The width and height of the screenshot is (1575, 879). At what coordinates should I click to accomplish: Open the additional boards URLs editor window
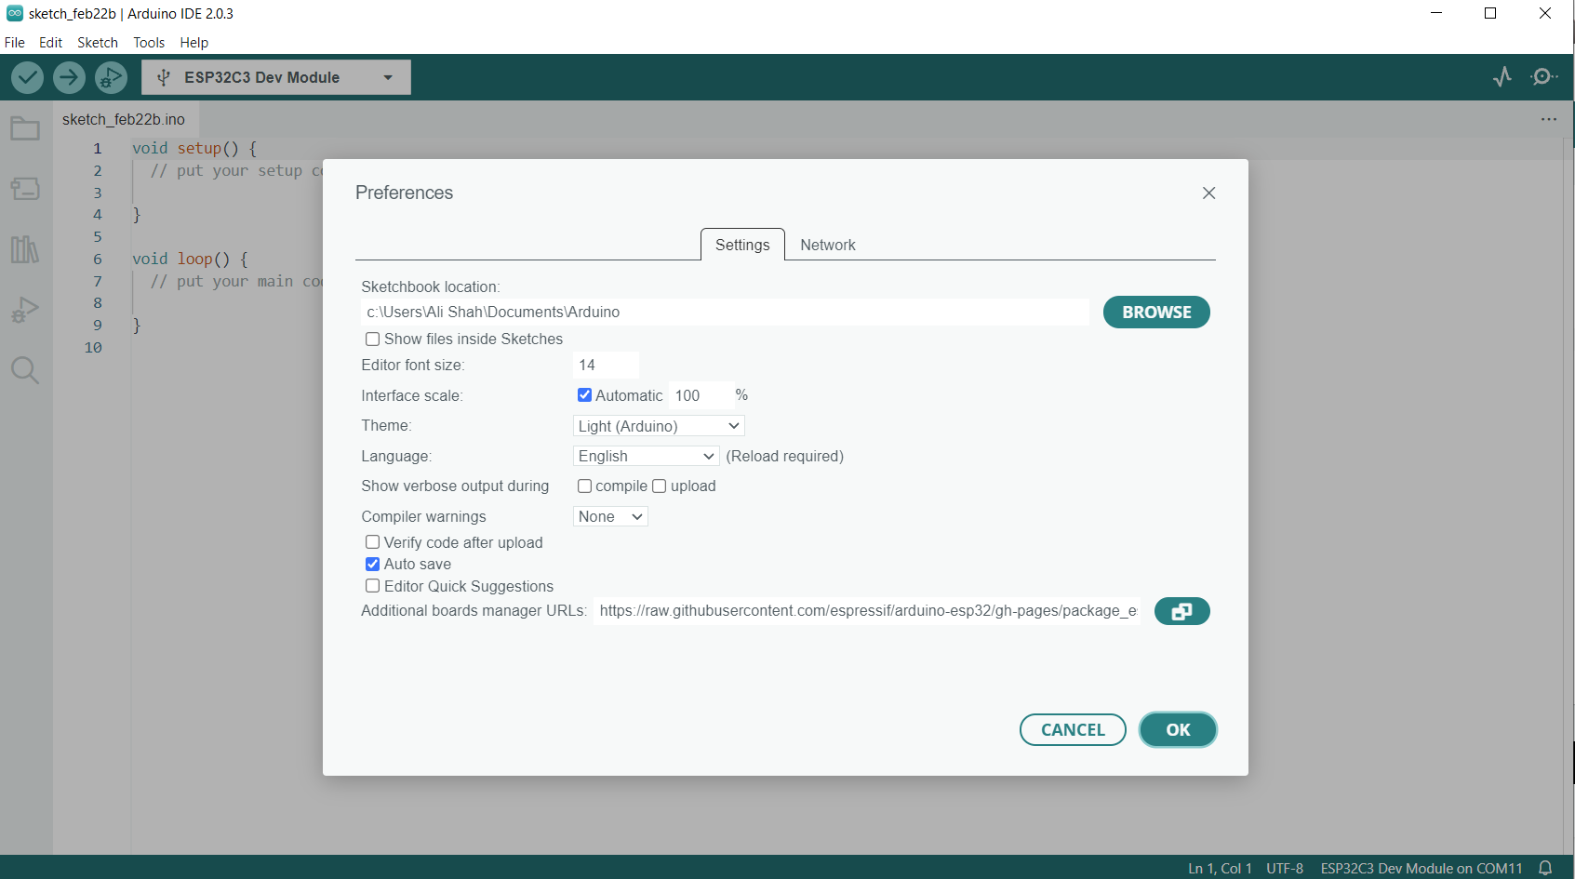(x=1181, y=611)
